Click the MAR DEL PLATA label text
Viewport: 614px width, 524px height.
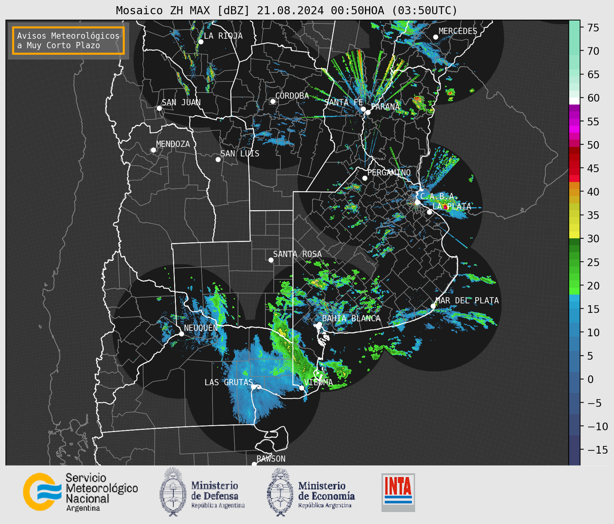pos(467,300)
